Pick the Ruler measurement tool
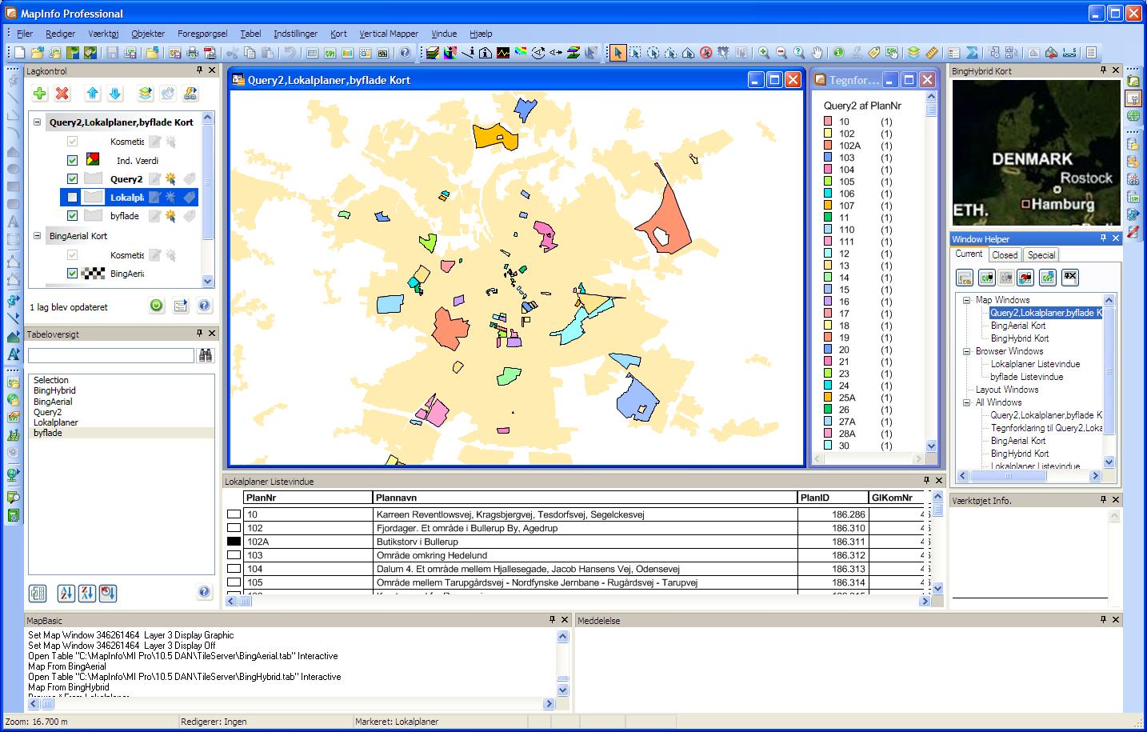 (931, 53)
